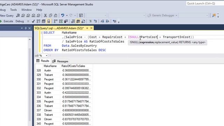Close the left side panel
Viewport: 224px width, 126px height.
[29, 28]
